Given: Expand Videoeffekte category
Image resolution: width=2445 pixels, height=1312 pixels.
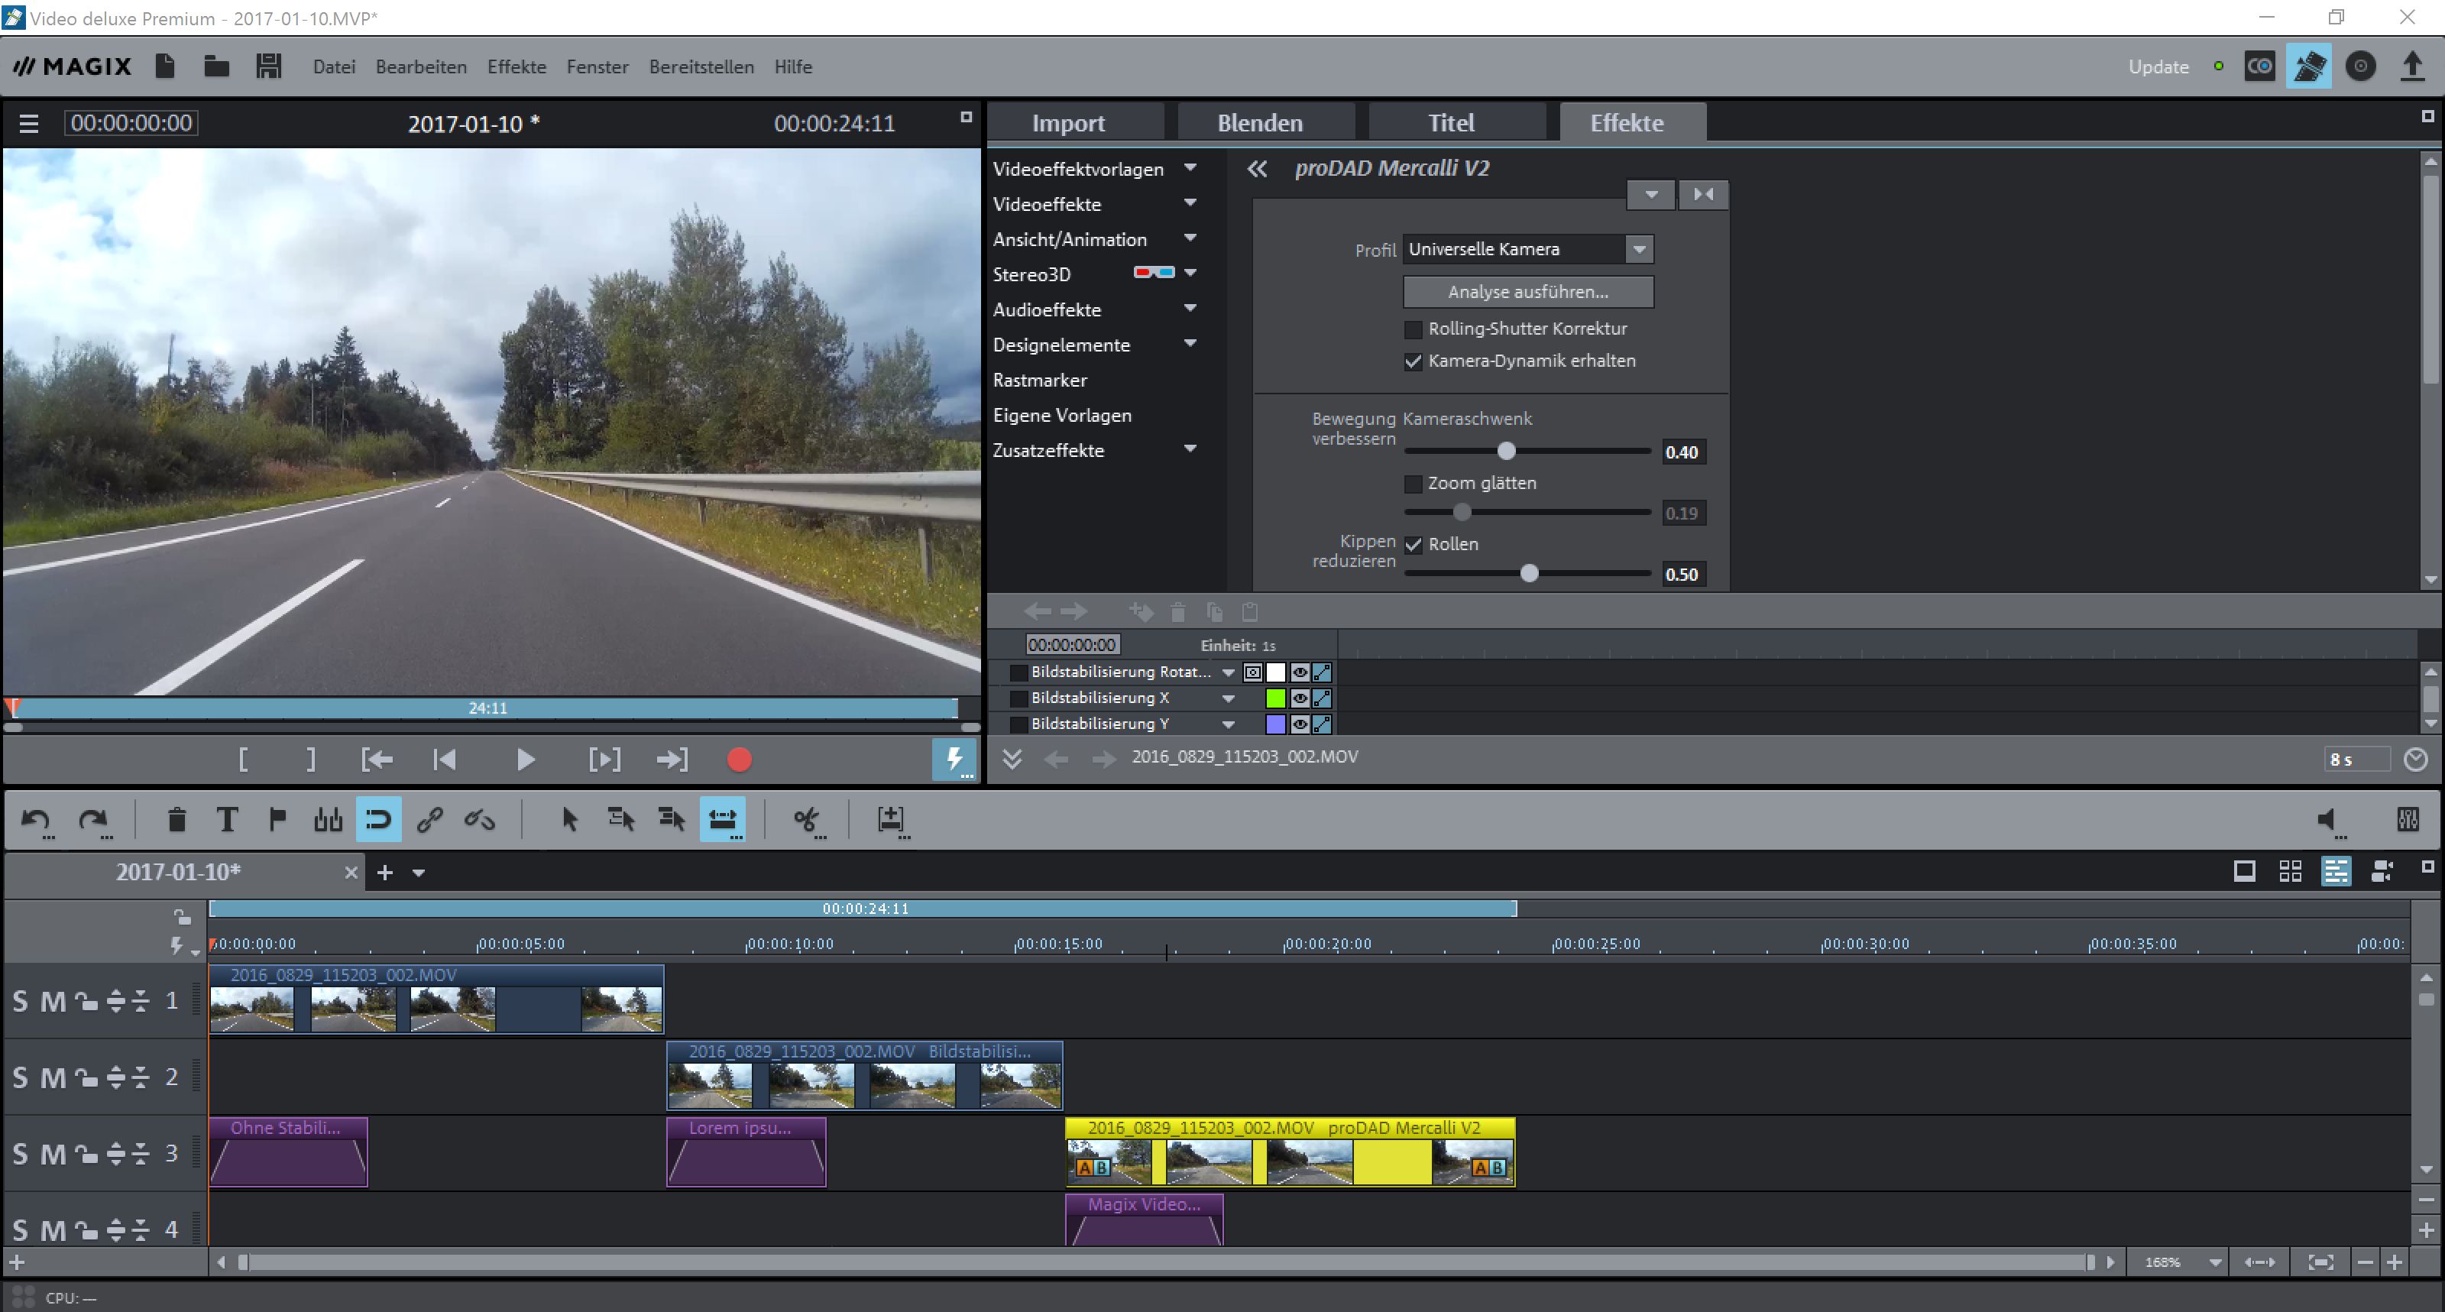Looking at the screenshot, I should coord(1190,203).
